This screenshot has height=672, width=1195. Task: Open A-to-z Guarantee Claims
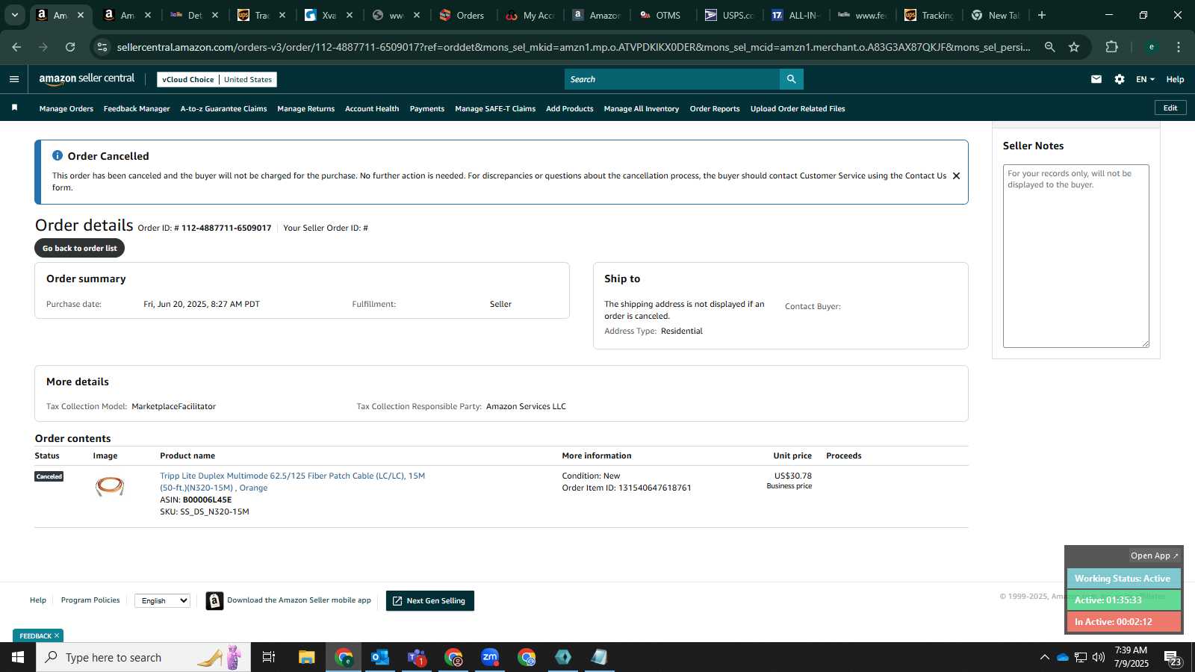[x=223, y=108]
